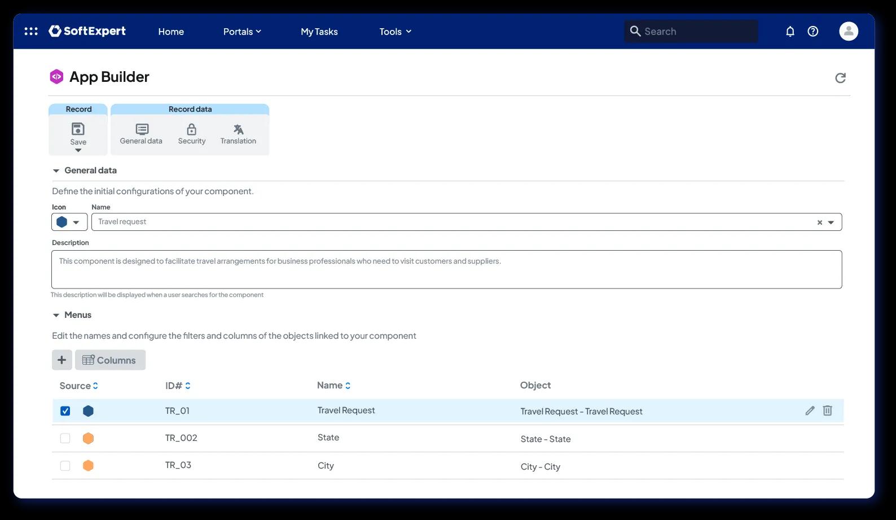Screen dimensions: 896x520
Task: Click the orange hexagon icon in TR_03 row
Action: (88, 466)
